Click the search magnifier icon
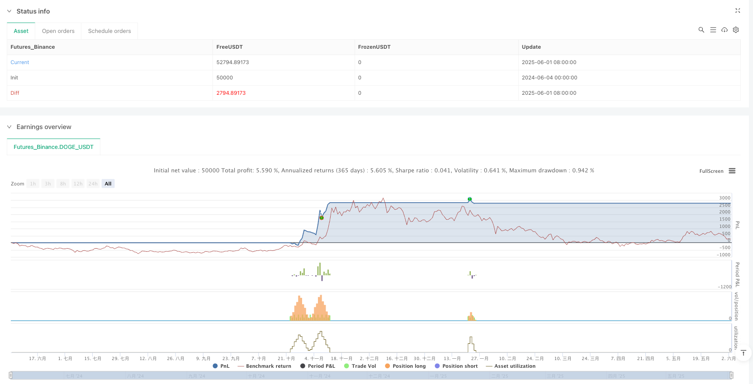 [x=701, y=30]
